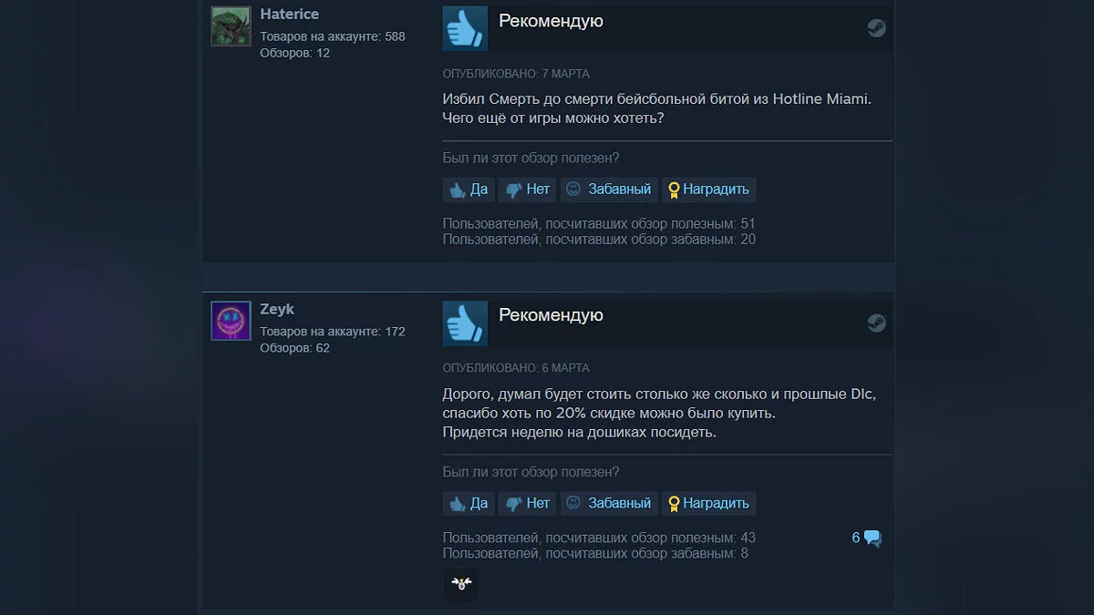Vote Нет on Haterice's review
The width and height of the screenshot is (1094, 615).
pyautogui.click(x=527, y=190)
